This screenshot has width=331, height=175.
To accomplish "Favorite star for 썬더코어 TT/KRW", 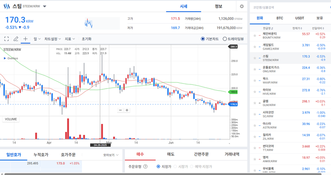I will (x=255, y=148).
